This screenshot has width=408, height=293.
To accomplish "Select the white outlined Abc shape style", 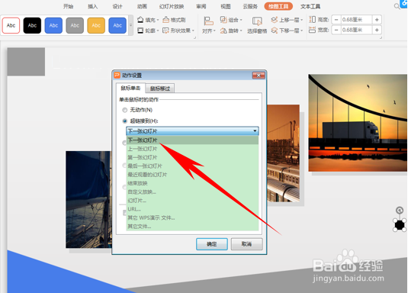I will coord(11,25).
